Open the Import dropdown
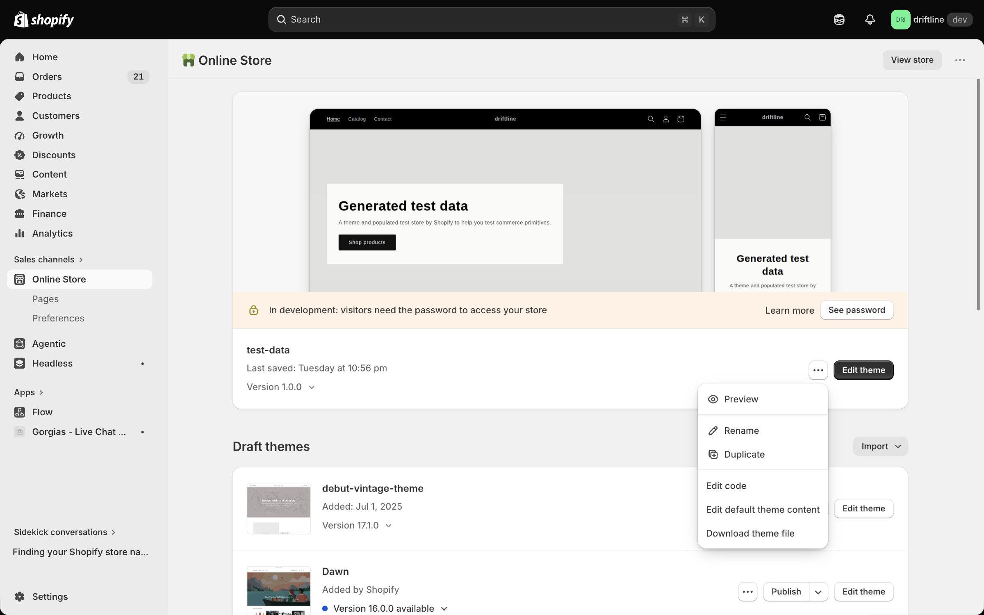Image resolution: width=984 pixels, height=615 pixels. [x=880, y=446]
